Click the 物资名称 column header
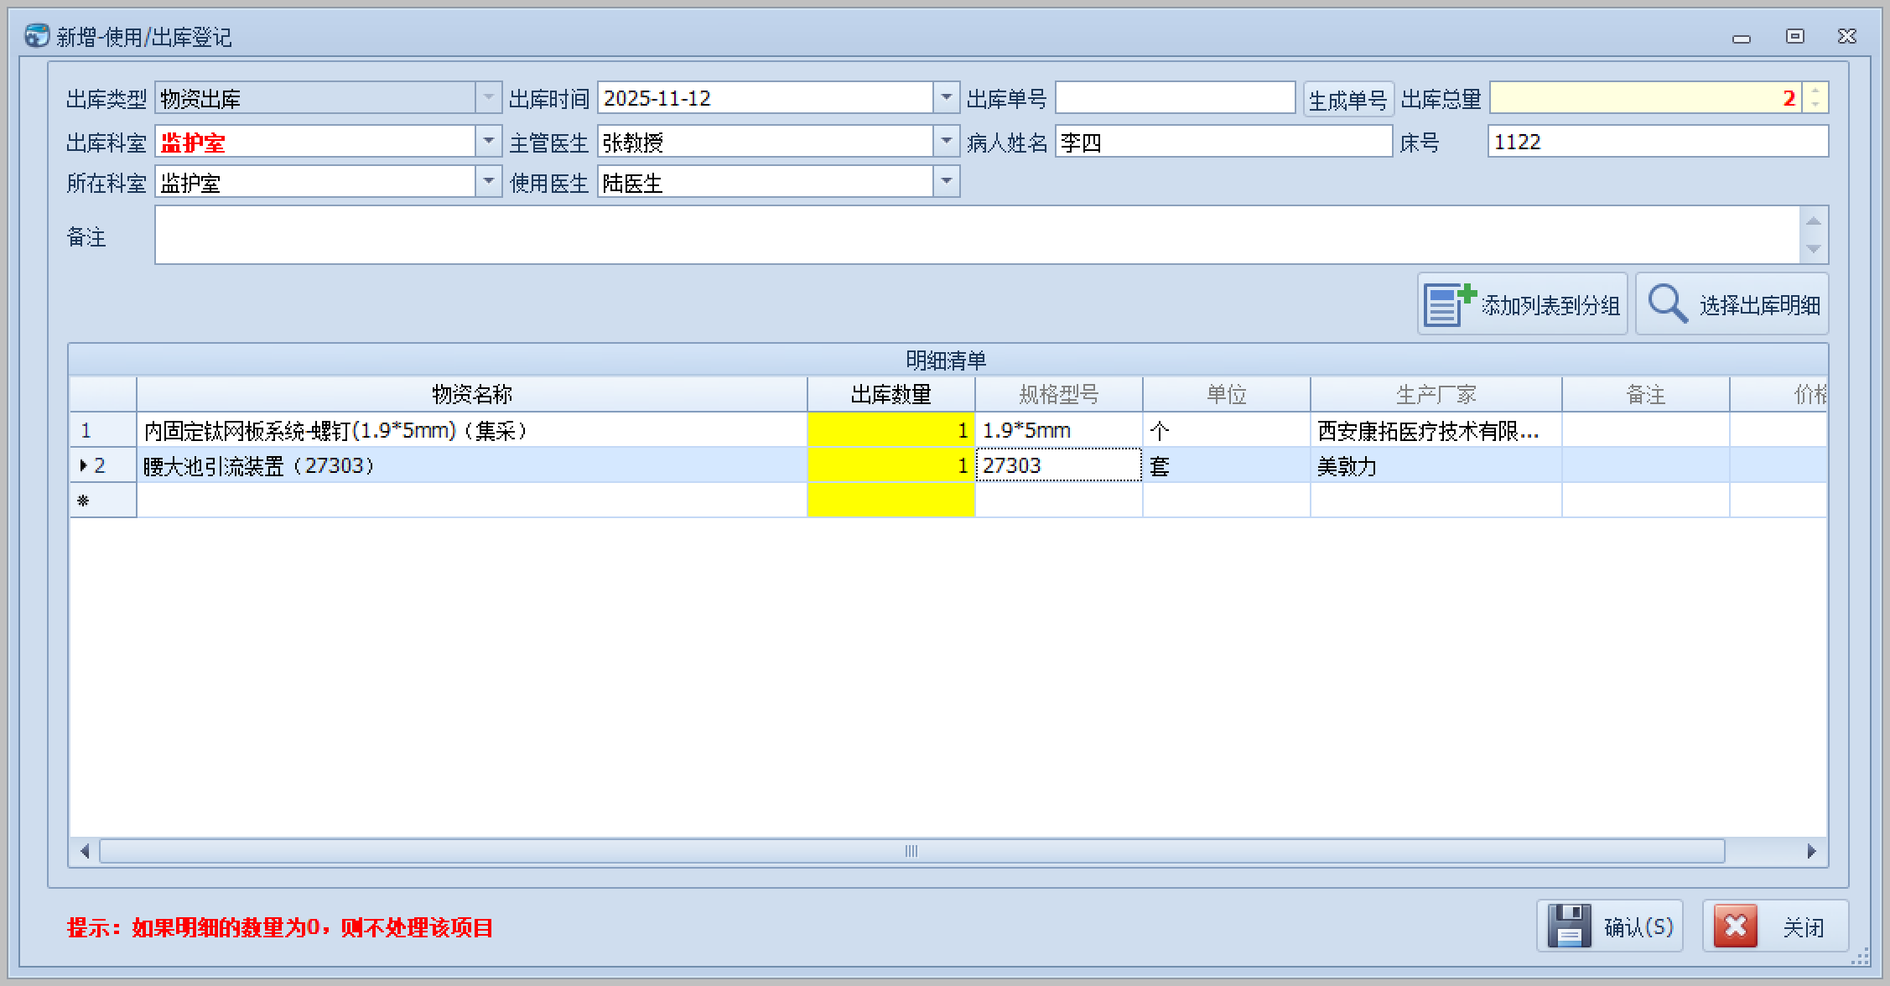The width and height of the screenshot is (1890, 986). click(x=471, y=394)
